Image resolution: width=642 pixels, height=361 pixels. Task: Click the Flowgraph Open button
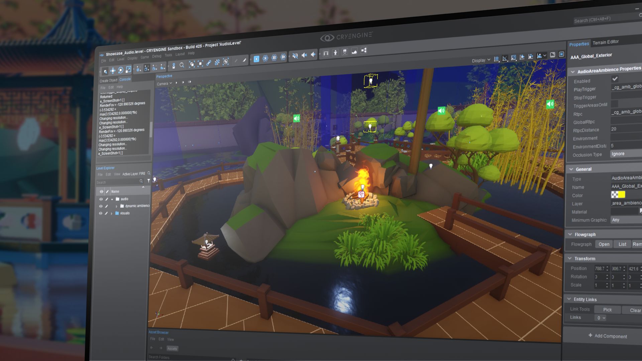pyautogui.click(x=604, y=244)
